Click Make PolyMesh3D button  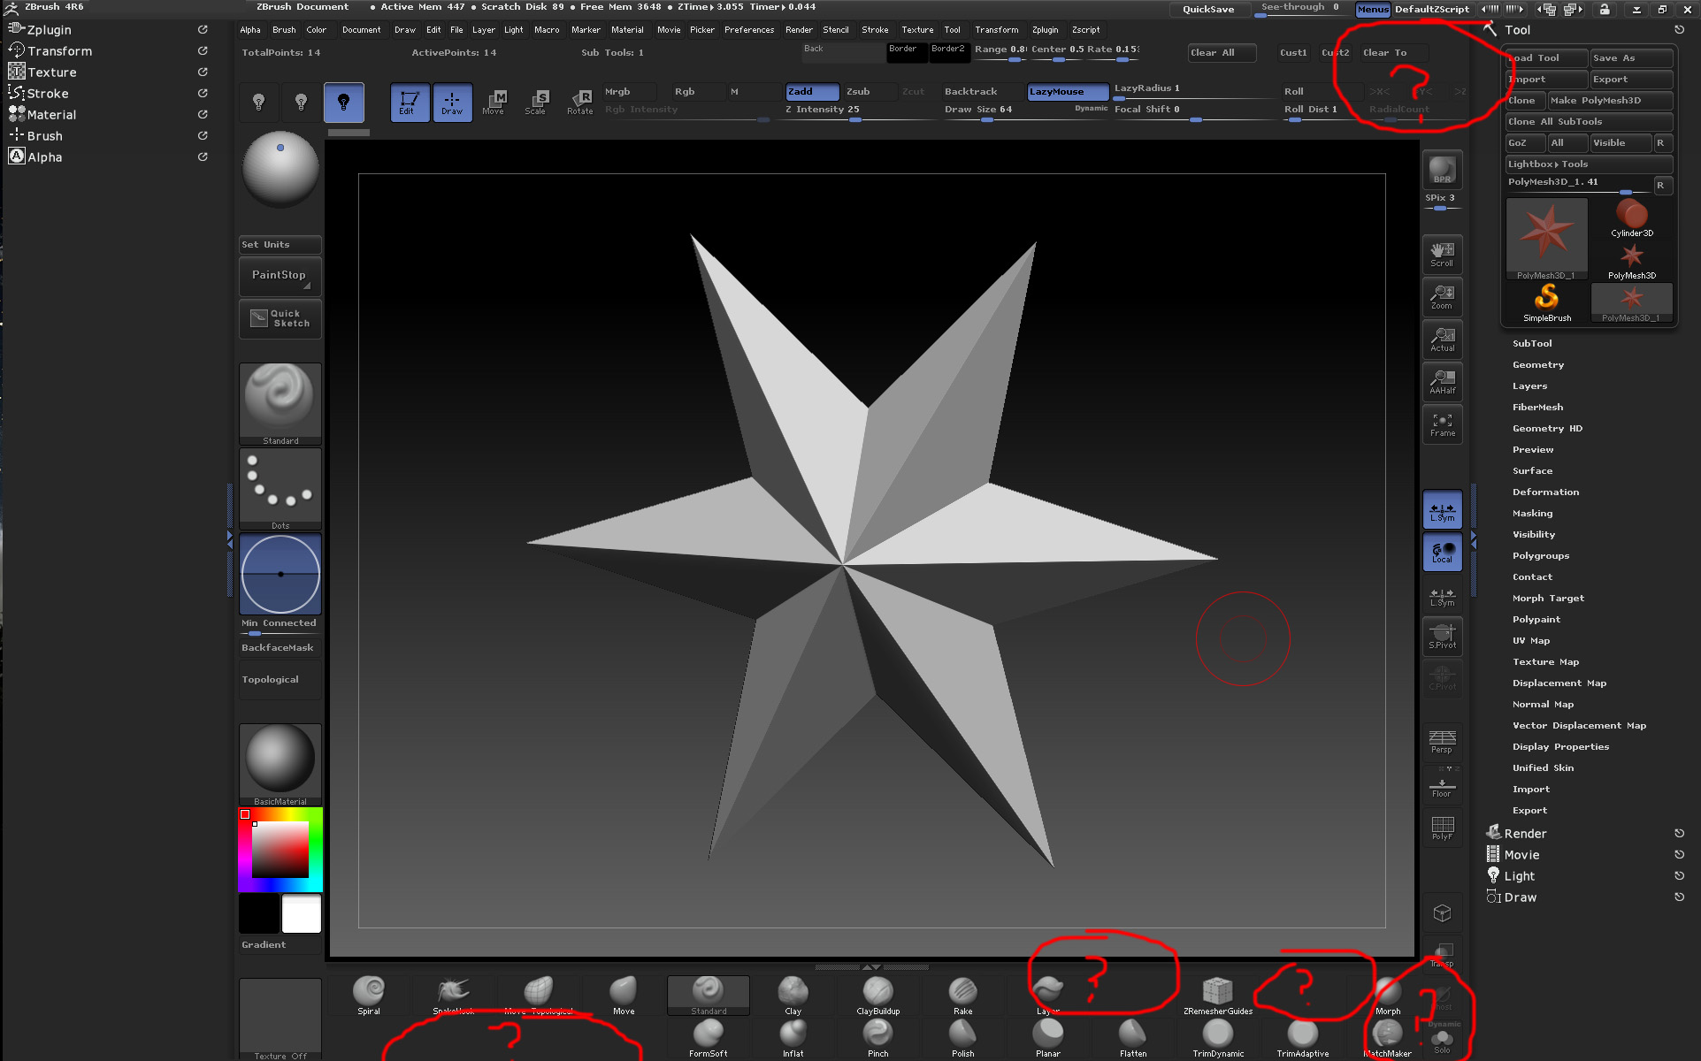point(1610,101)
